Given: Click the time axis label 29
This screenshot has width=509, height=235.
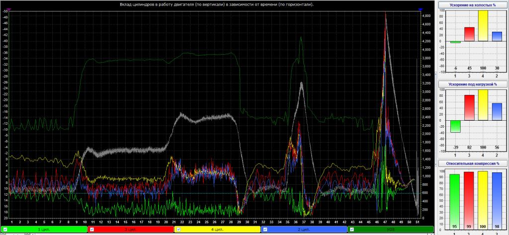Looking at the screenshot, I should click(x=239, y=223).
